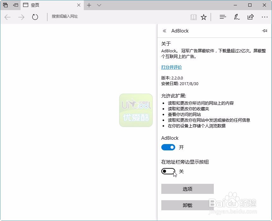Pin the AdBlock panel open
The height and width of the screenshot is (221, 272).
coord(264,31)
